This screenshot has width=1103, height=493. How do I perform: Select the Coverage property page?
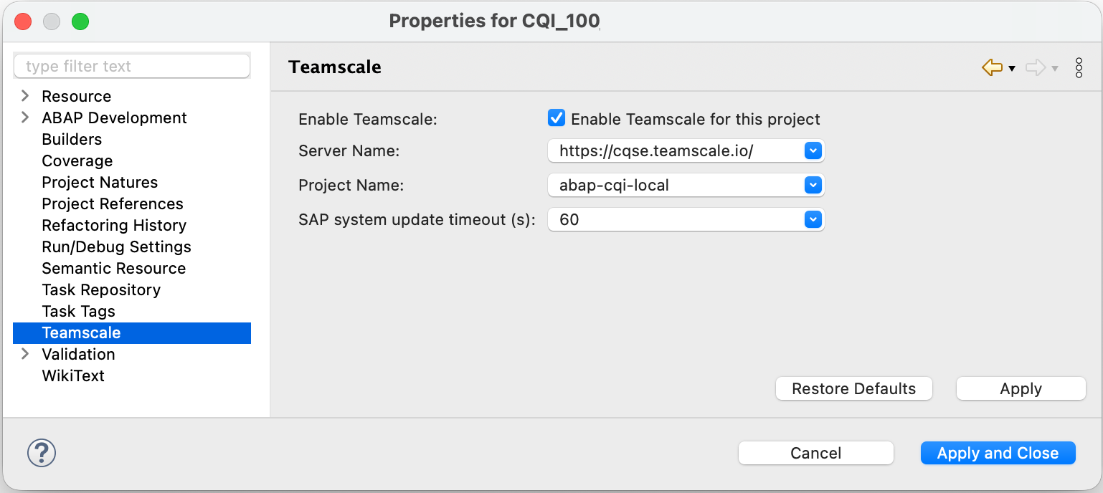click(x=77, y=161)
